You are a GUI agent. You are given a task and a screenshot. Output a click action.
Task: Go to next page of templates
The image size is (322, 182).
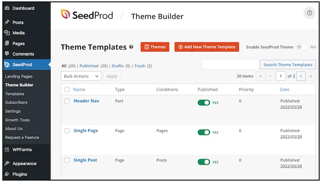pyautogui.click(x=301, y=76)
